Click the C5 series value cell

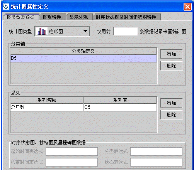coord(120,107)
